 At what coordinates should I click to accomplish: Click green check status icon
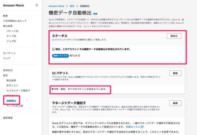[x=53, y=49]
